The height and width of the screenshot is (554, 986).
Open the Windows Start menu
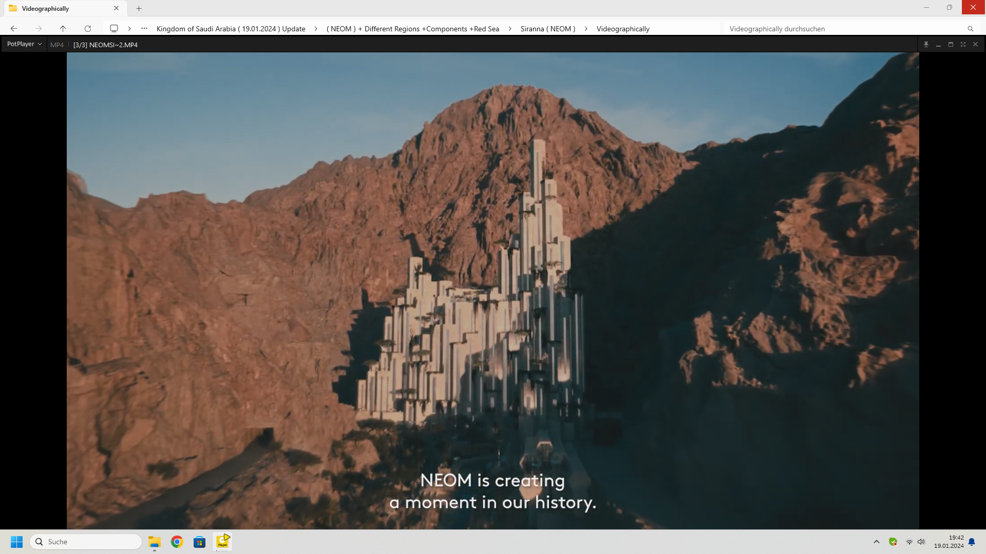coord(17,542)
